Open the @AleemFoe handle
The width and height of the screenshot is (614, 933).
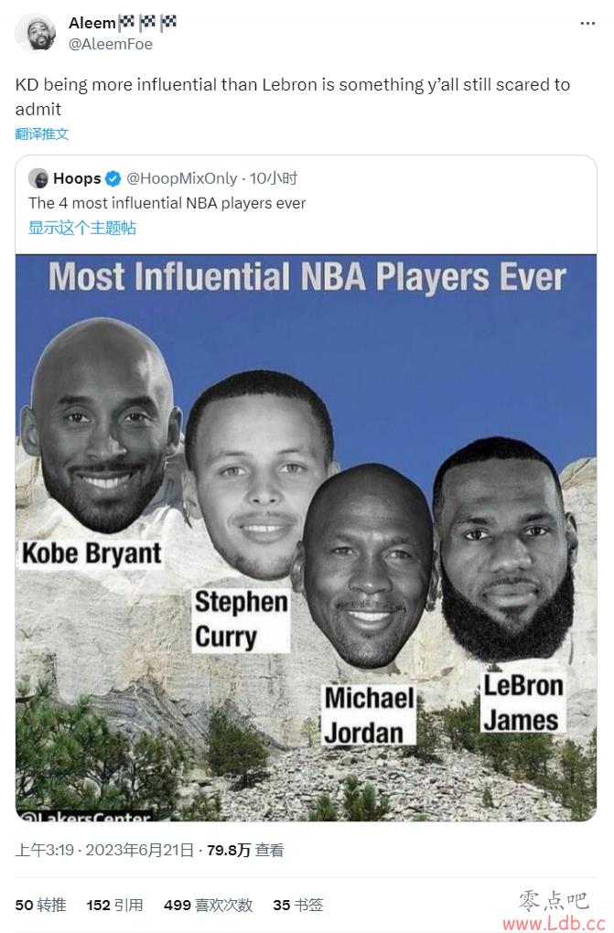(x=111, y=45)
